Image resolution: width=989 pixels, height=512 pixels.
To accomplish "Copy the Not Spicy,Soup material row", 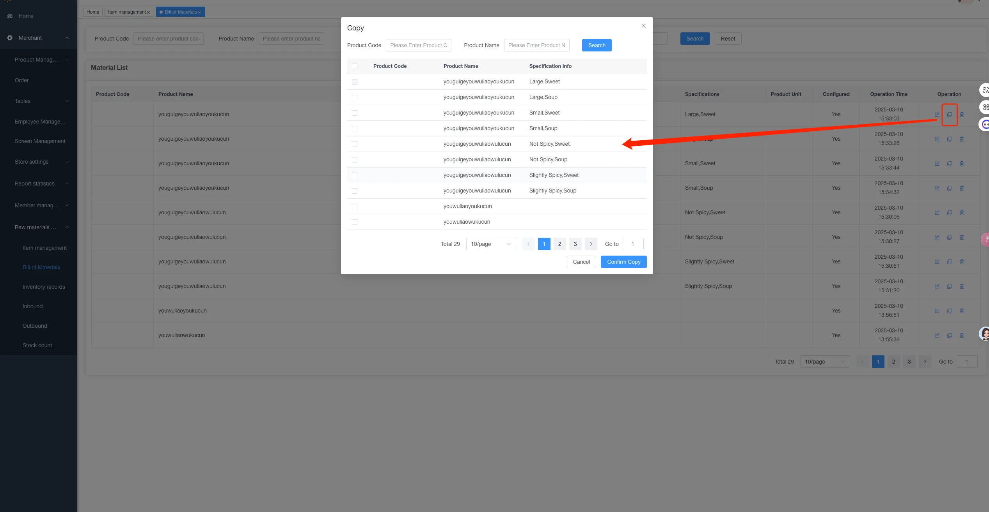I will click(x=949, y=237).
